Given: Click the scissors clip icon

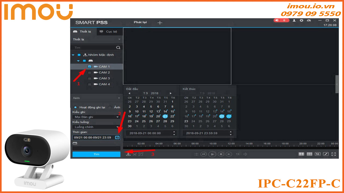Looking at the screenshot, I should [135, 154].
